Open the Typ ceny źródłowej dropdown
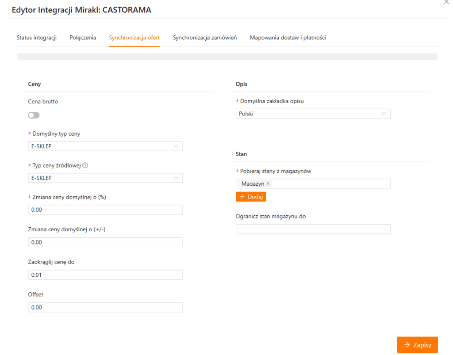 pyautogui.click(x=105, y=178)
